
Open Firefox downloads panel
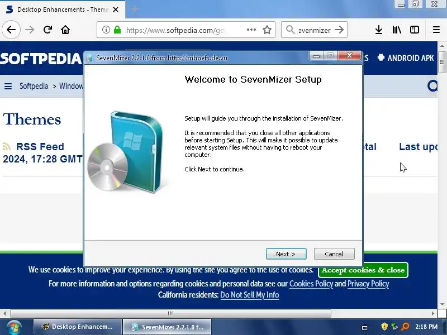pos(379,30)
